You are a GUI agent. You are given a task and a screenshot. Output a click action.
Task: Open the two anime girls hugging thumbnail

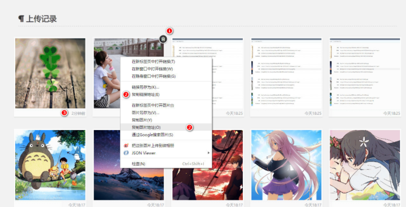coord(365,165)
